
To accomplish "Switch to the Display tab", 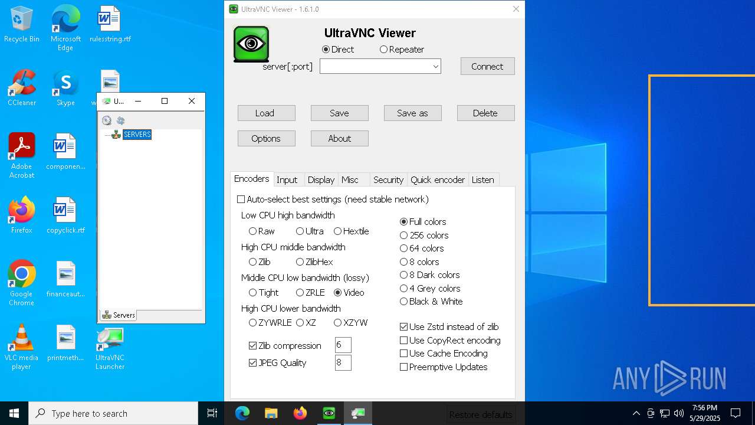I will pos(321,180).
